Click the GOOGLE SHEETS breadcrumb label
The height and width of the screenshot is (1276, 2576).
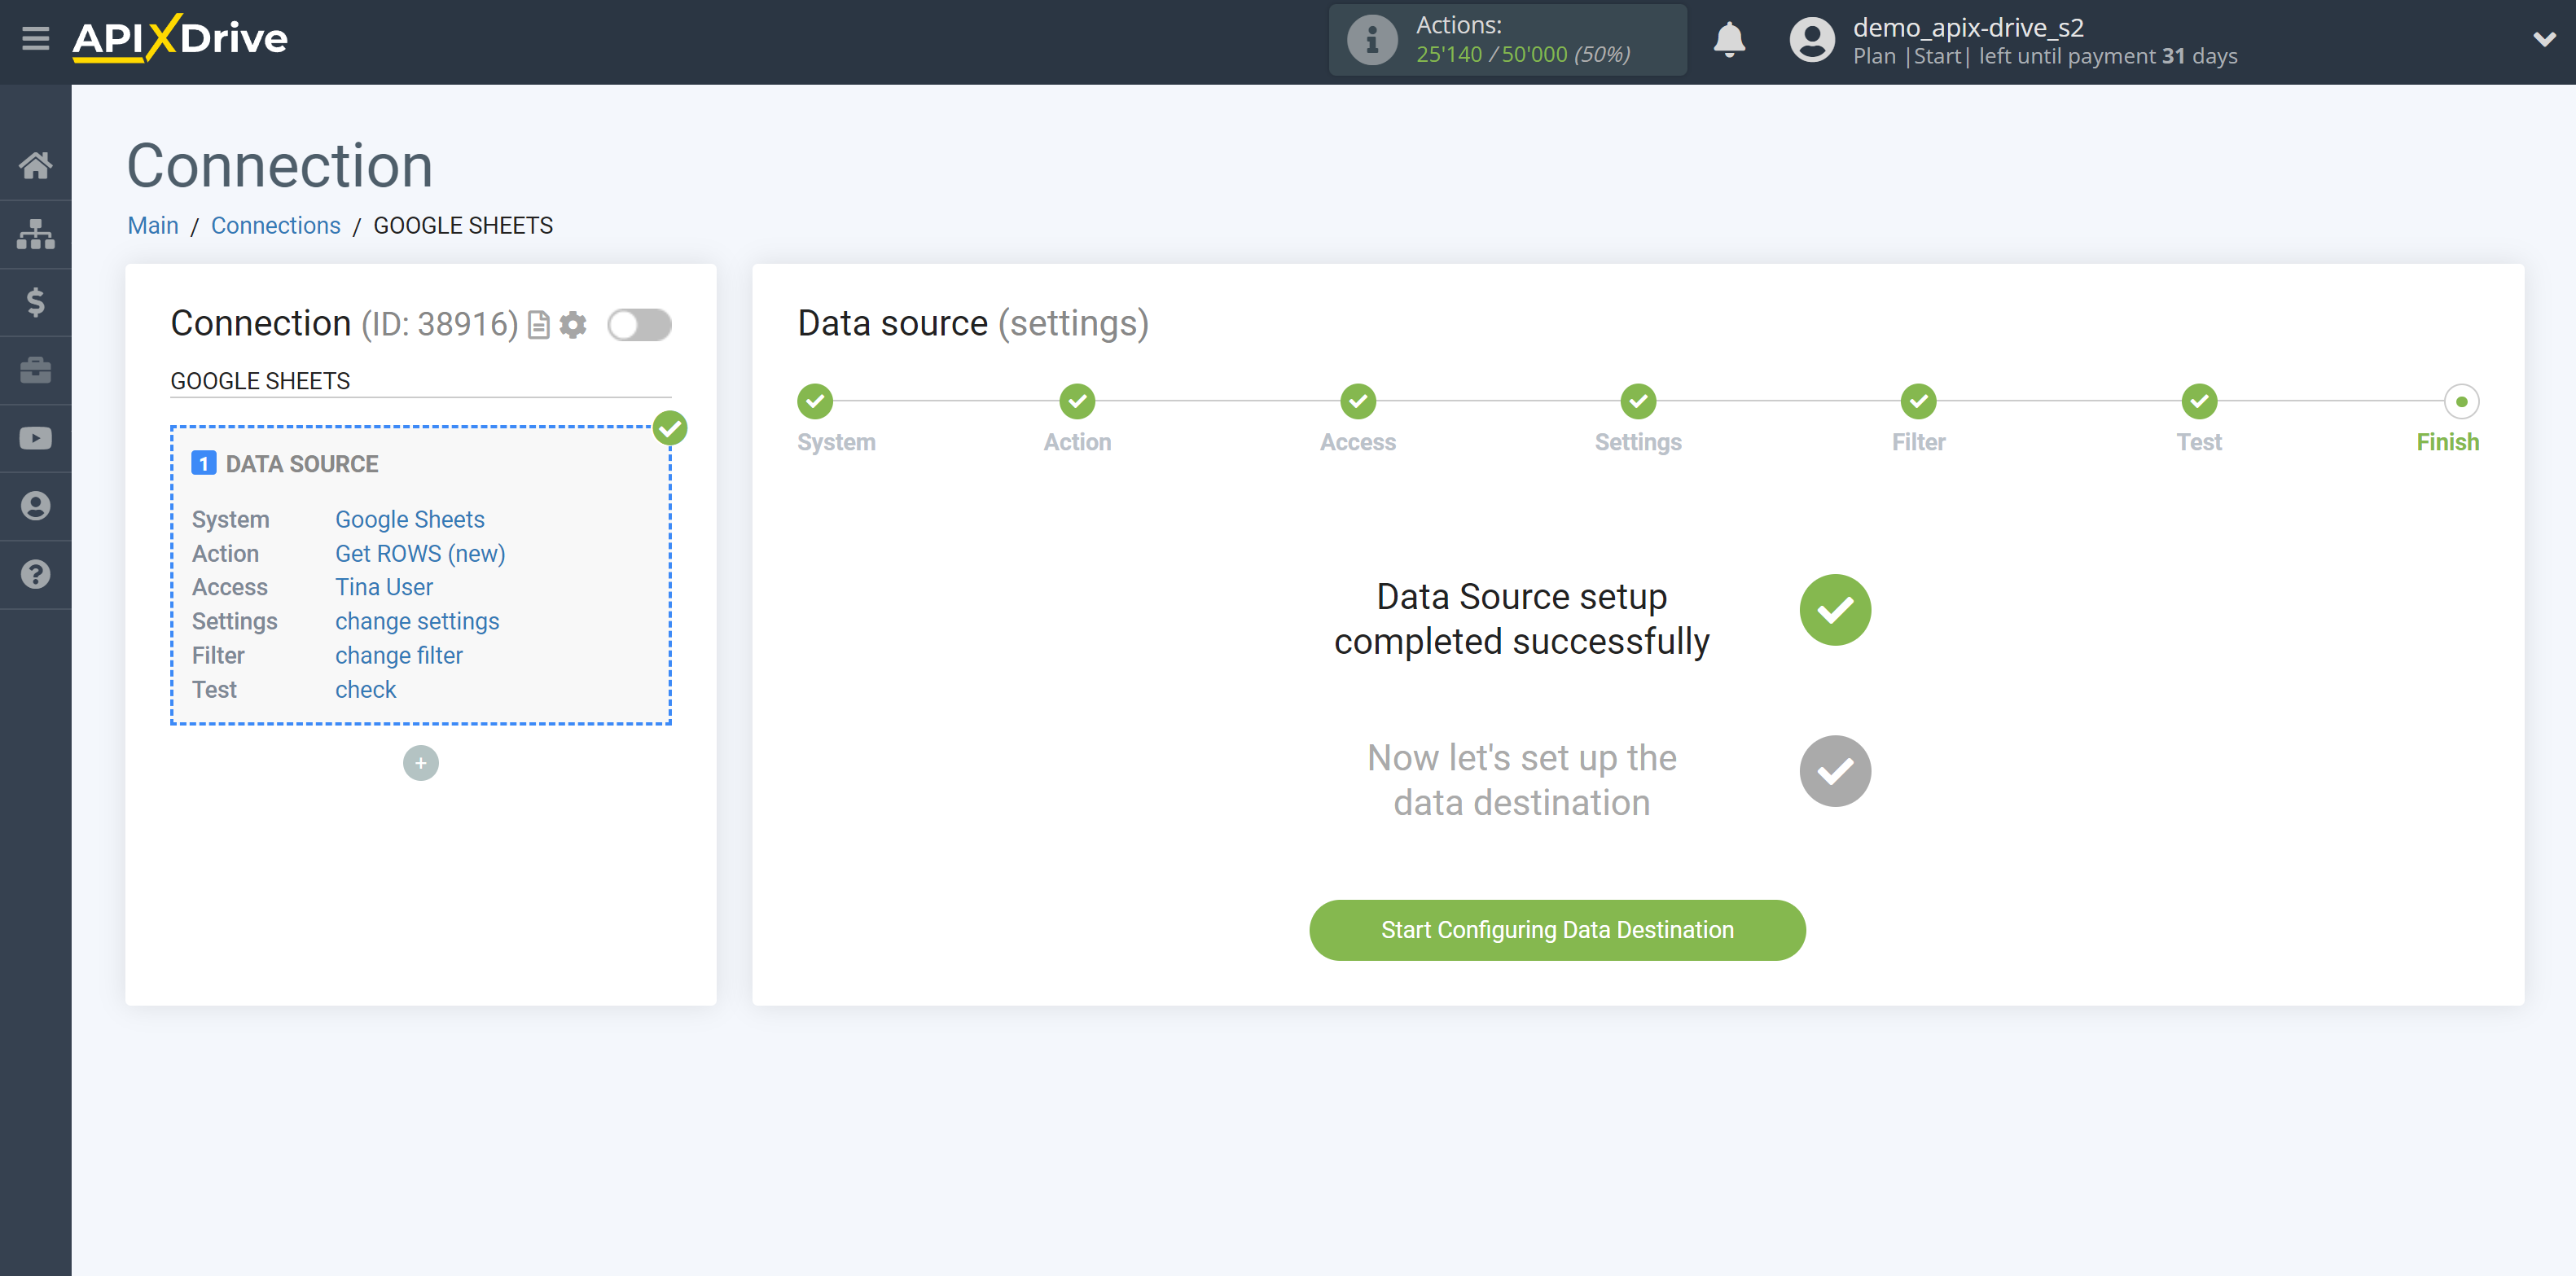point(463,225)
